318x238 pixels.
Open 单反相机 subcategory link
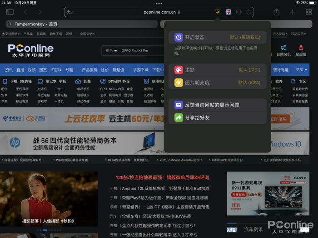coord(83,89)
